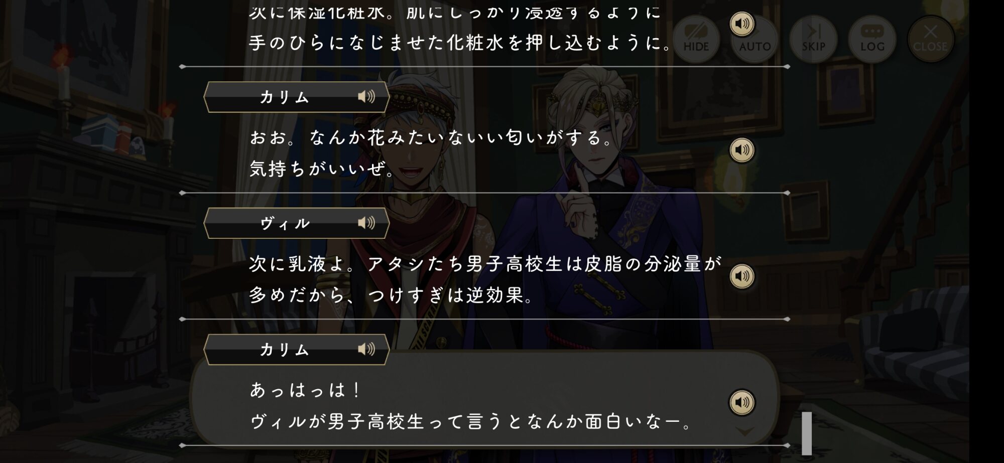This screenshot has width=1004, height=463.
Task: Tap the おお。なんか花みたい dialogue text
Action: tap(431, 152)
